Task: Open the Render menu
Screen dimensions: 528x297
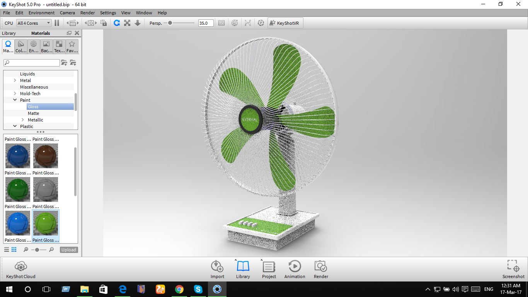Action: [88, 13]
